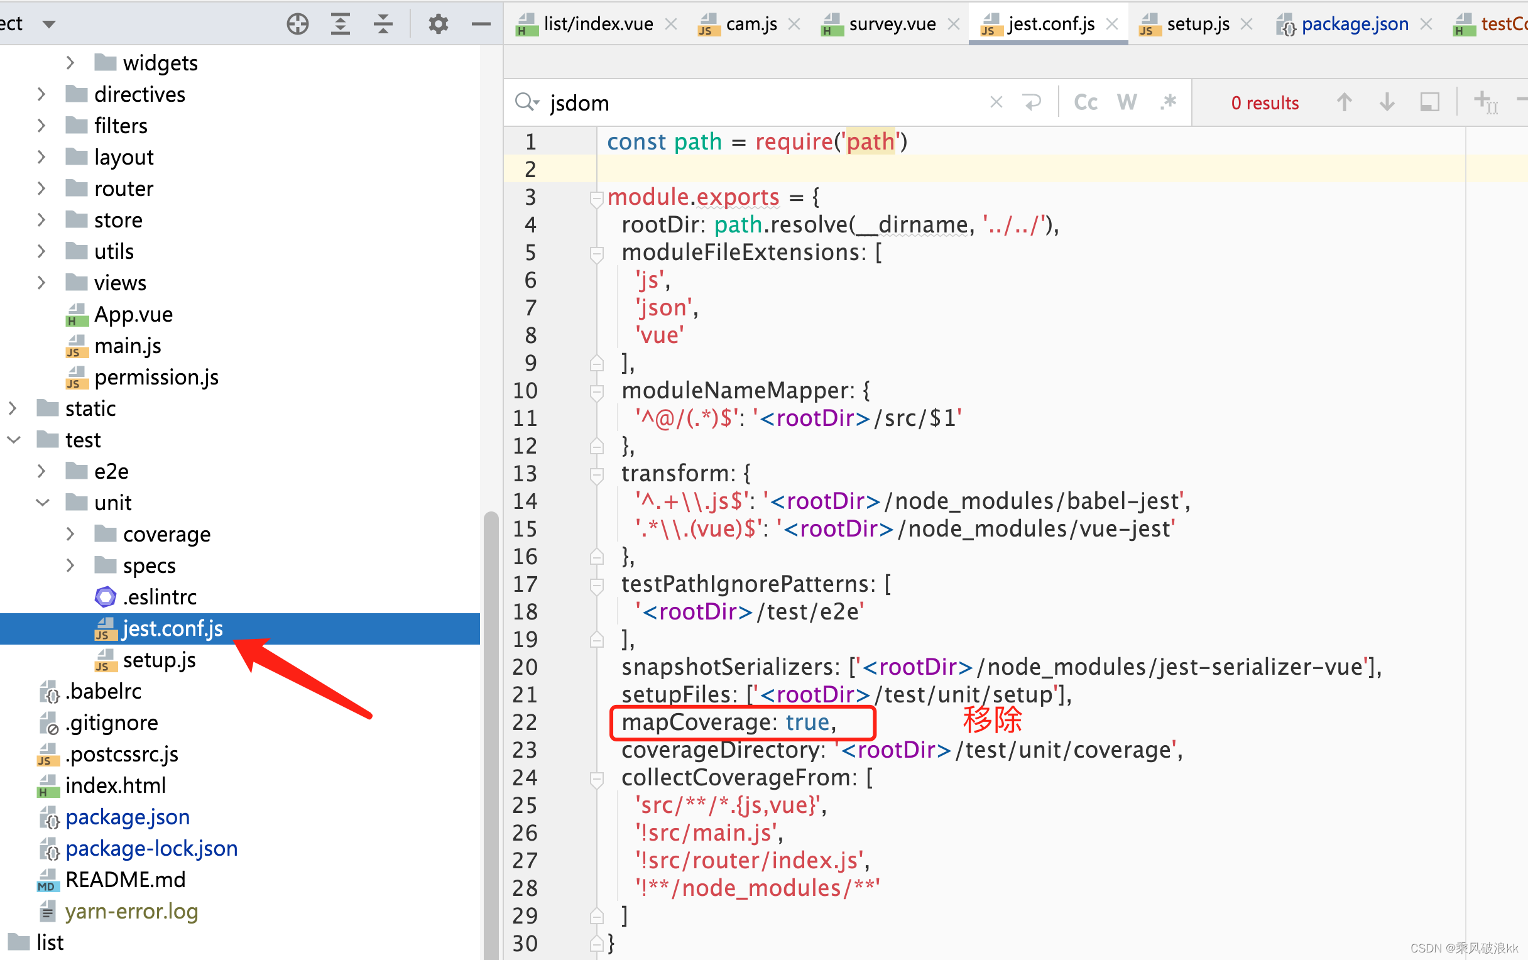Clear the jsdom search text
This screenshot has width=1528, height=960.
[996, 102]
